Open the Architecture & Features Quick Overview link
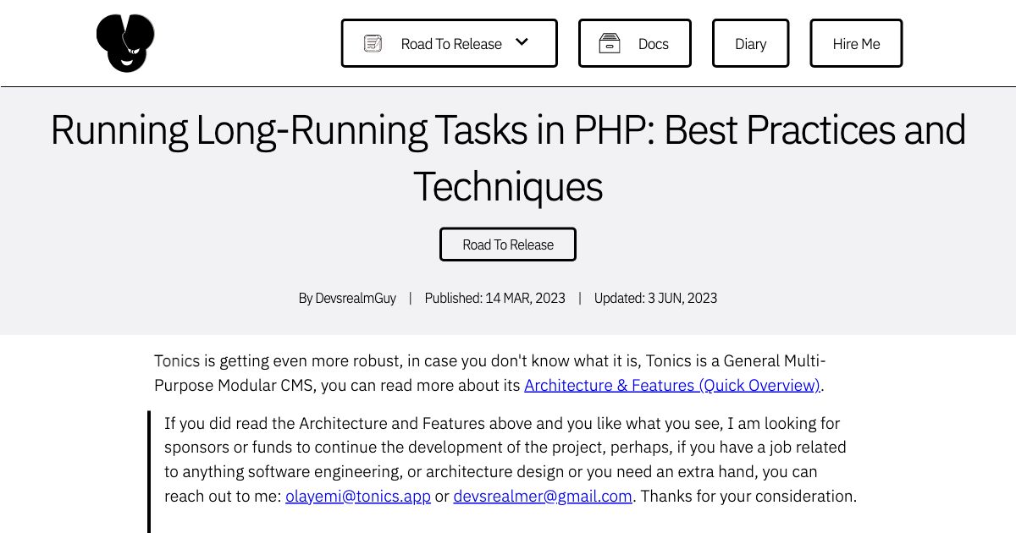Viewport: 1016px width, 533px height. click(x=671, y=385)
